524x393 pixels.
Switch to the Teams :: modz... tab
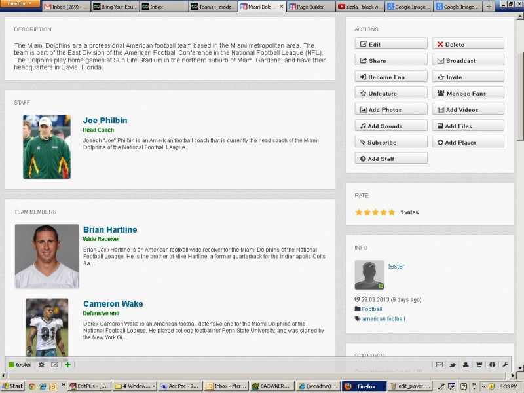click(213, 7)
